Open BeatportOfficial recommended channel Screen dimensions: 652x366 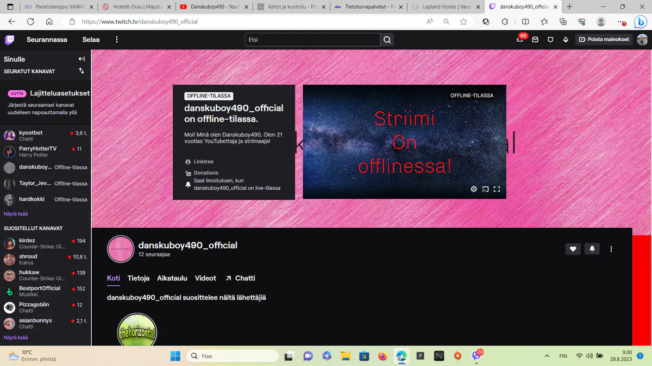click(46, 291)
